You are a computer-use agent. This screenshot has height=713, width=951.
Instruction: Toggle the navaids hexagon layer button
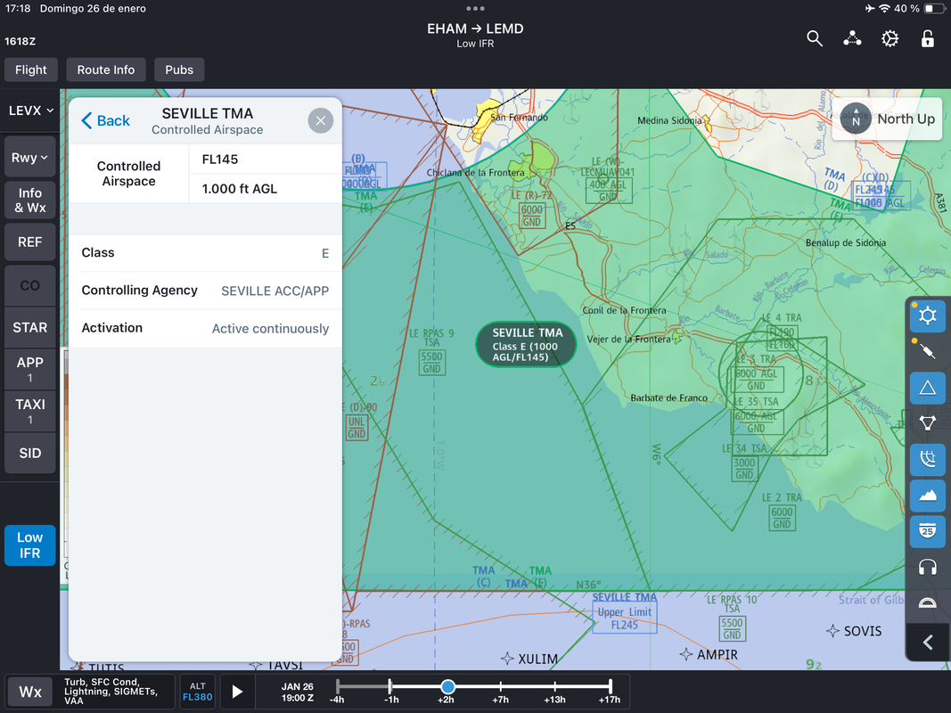pos(927,423)
